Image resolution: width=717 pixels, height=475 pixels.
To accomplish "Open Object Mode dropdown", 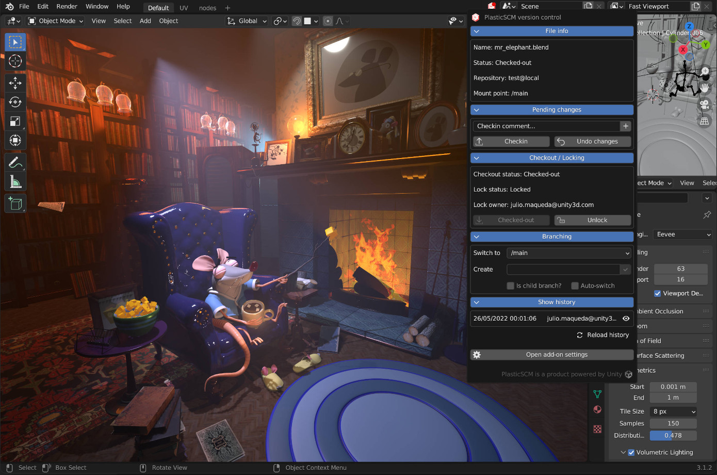I will pyautogui.click(x=55, y=21).
